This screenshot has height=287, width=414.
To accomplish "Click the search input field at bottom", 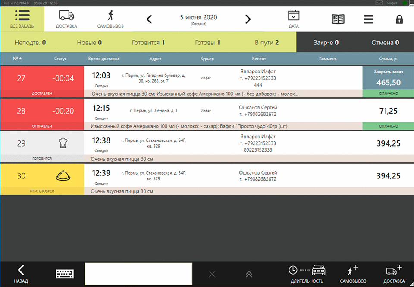I will point(138,274).
